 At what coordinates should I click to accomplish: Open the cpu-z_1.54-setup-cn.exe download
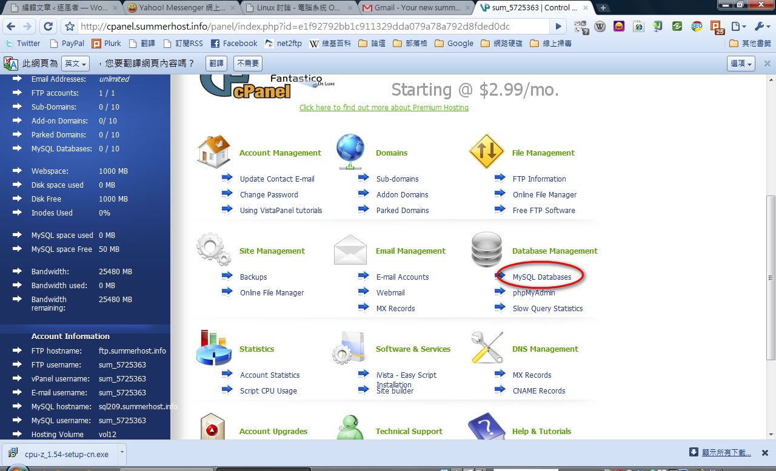(59, 453)
